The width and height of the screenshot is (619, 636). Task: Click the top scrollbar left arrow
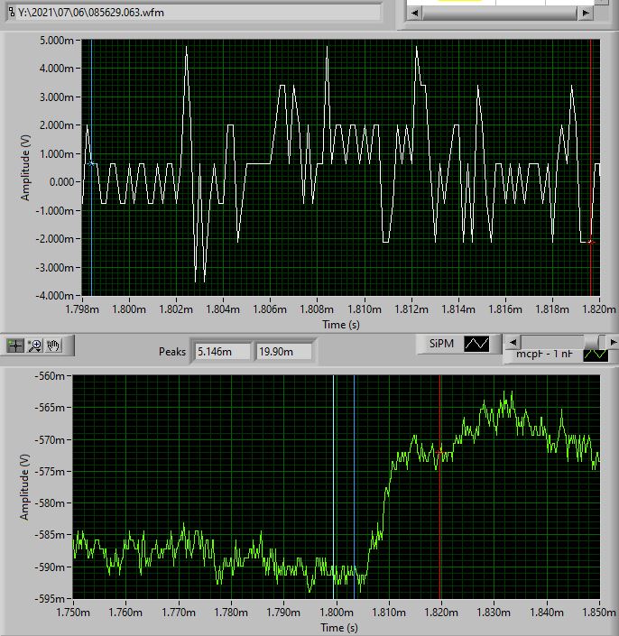(x=414, y=13)
